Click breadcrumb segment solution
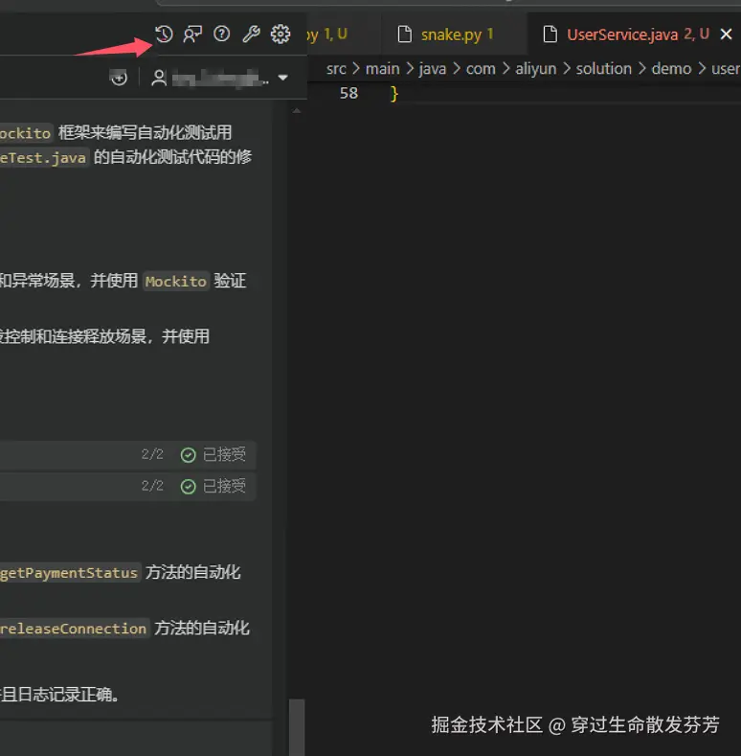 [604, 69]
